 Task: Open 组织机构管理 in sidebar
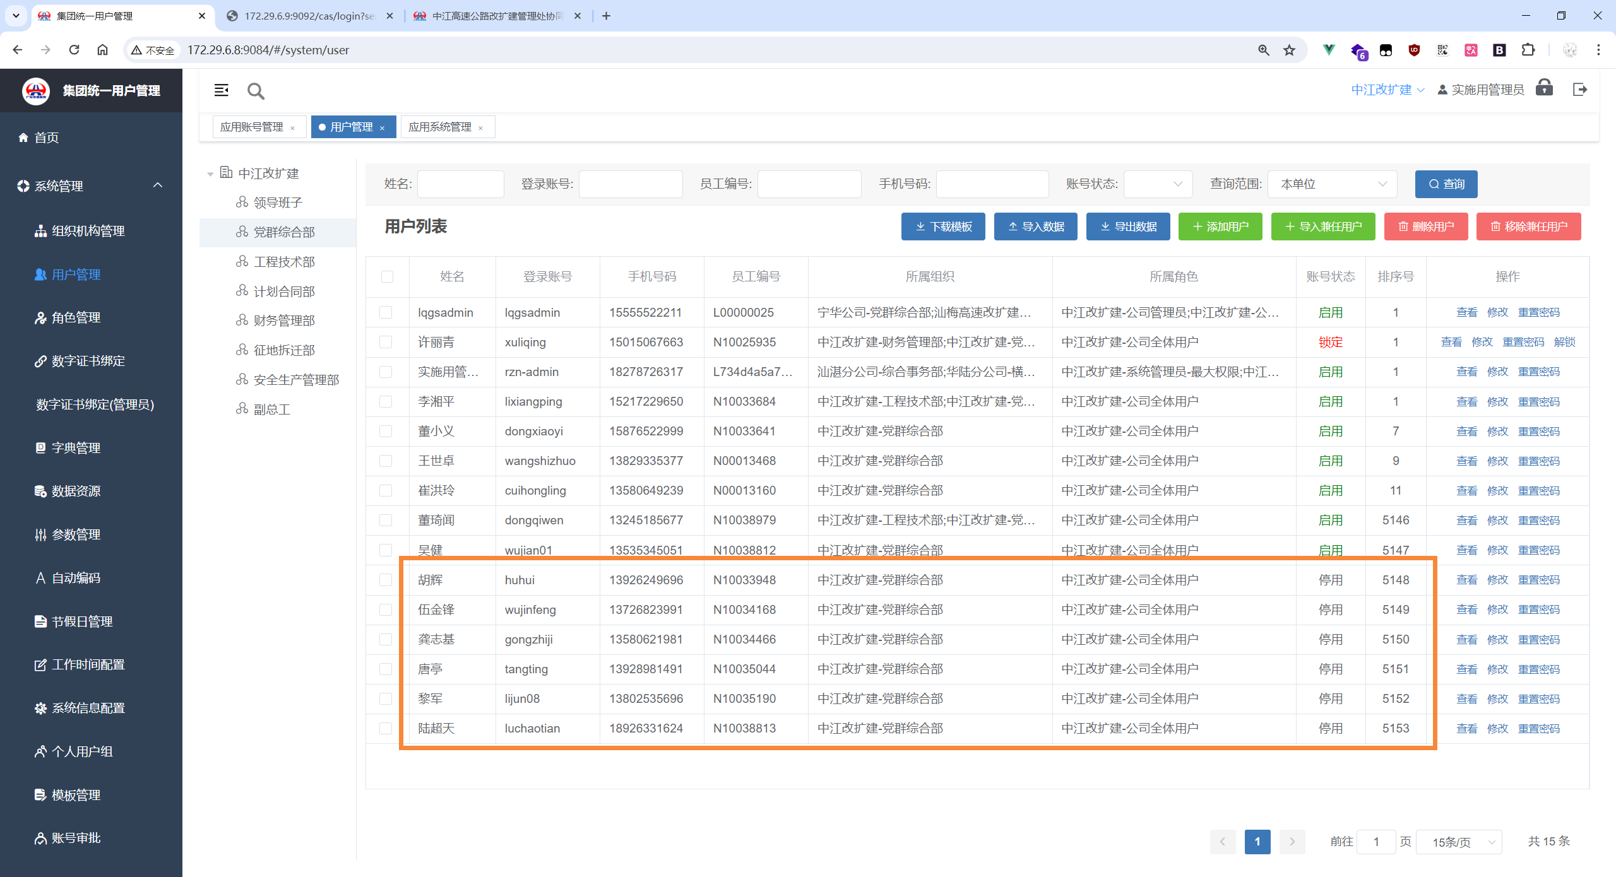point(88,231)
